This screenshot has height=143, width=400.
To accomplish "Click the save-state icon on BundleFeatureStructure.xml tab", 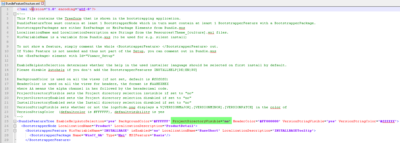I will (x=3, y=3).
